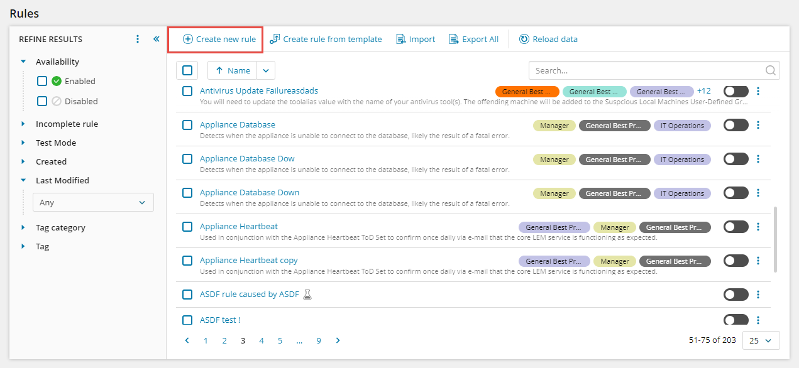Check the Disabled availability filter
The height and width of the screenshot is (368, 799).
tap(42, 101)
